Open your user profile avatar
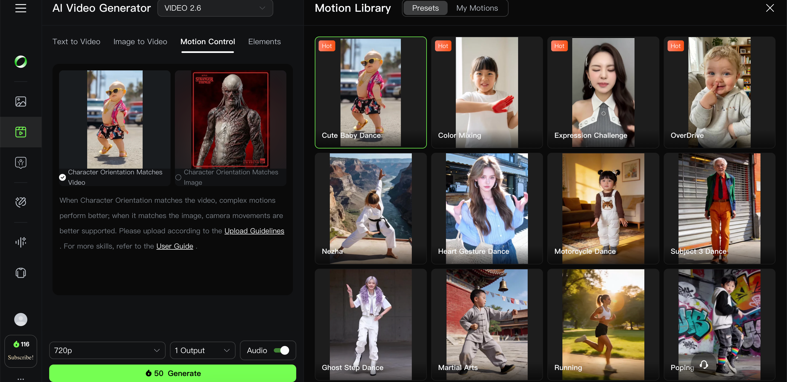 tap(20, 320)
